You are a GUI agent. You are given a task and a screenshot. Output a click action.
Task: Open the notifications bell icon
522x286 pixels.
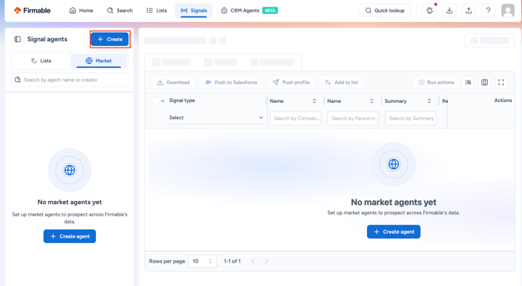430,10
